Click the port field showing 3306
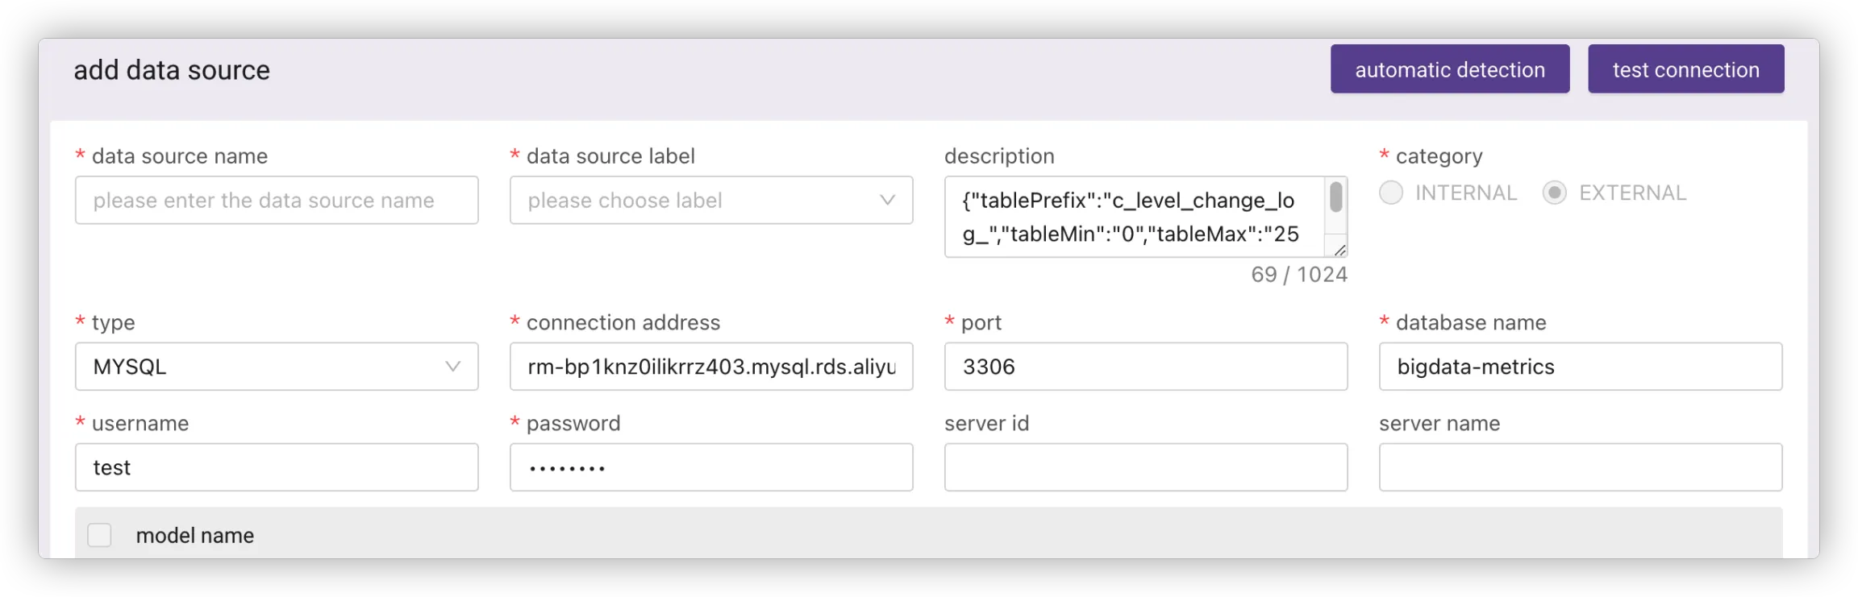Screen dimensions: 1858x597 tap(1145, 367)
